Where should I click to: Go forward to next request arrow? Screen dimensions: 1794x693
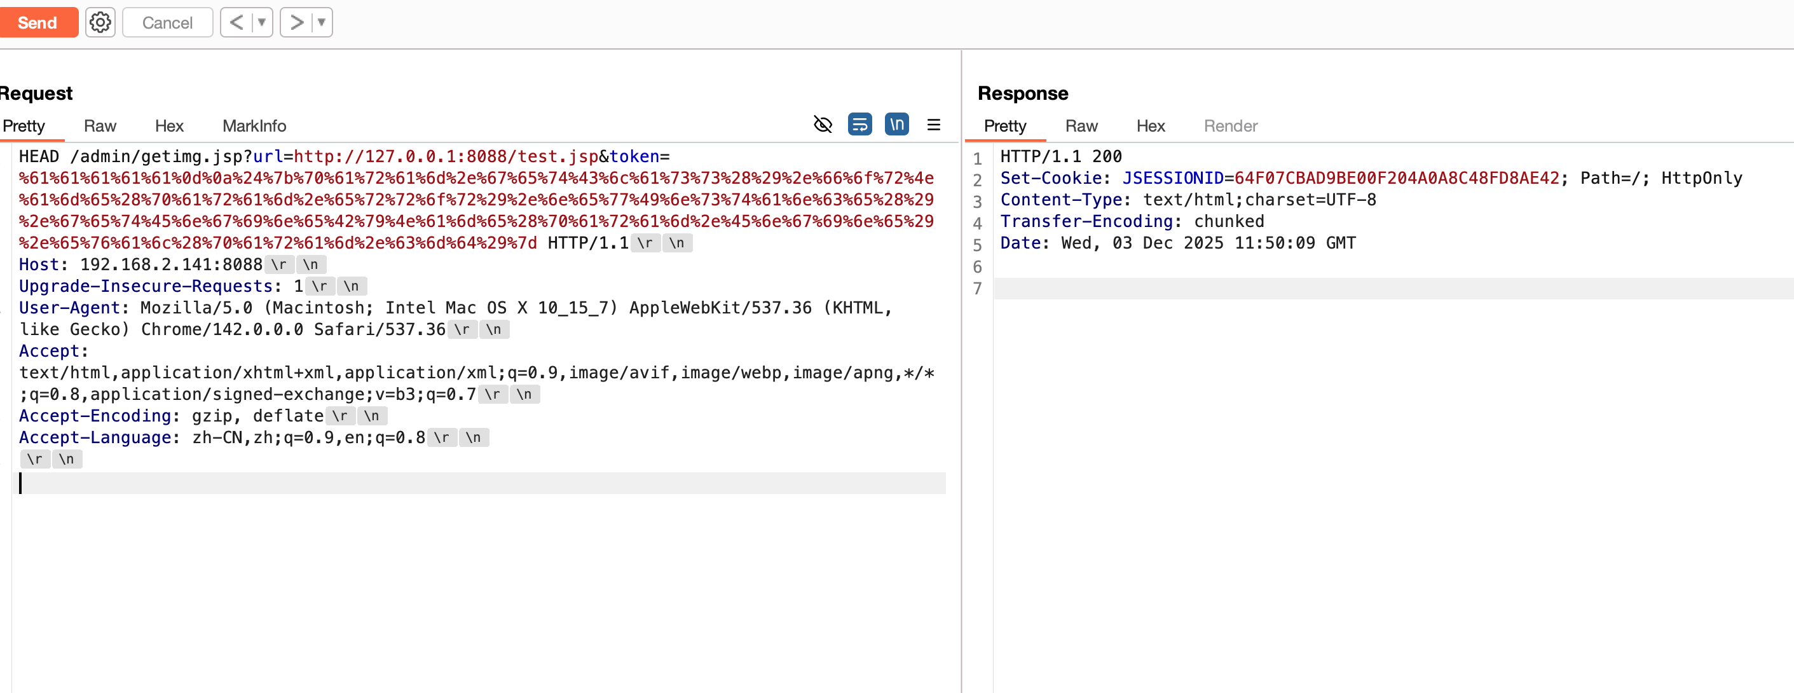click(297, 22)
